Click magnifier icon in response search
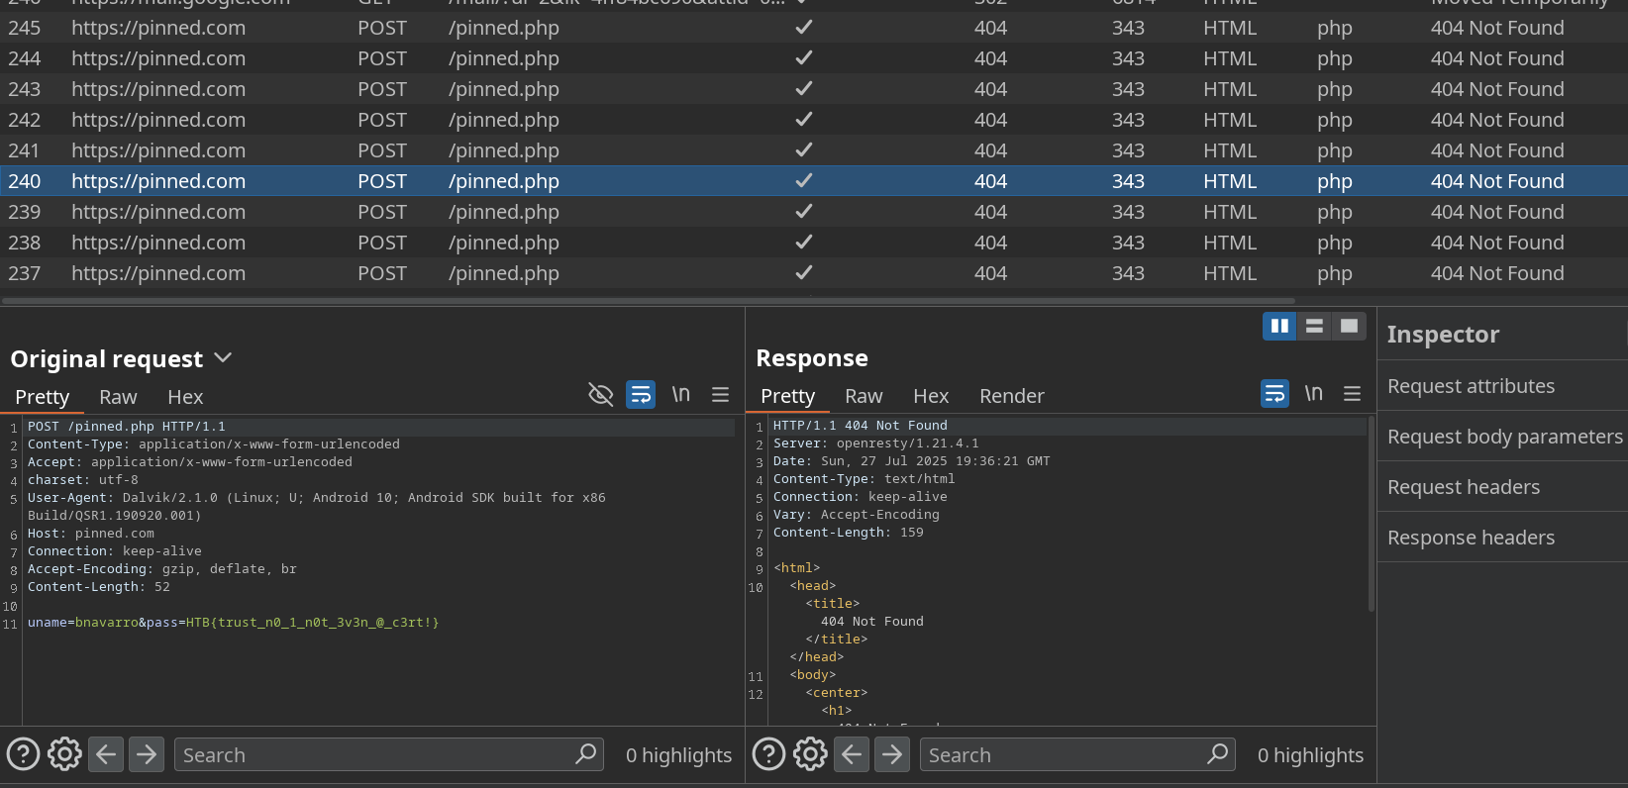1628x788 pixels. tap(1218, 753)
